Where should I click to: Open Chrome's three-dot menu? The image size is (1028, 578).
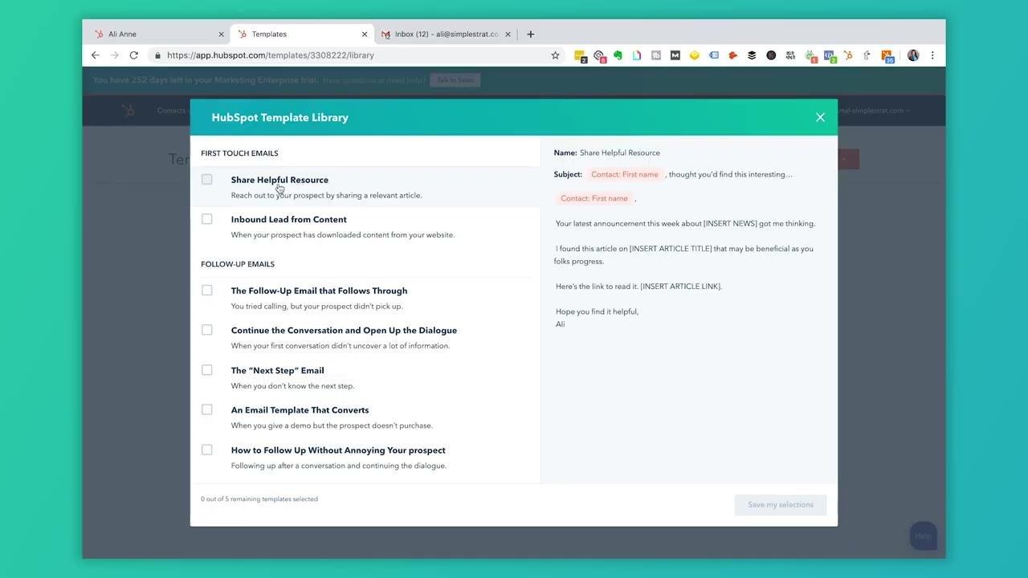pos(932,55)
